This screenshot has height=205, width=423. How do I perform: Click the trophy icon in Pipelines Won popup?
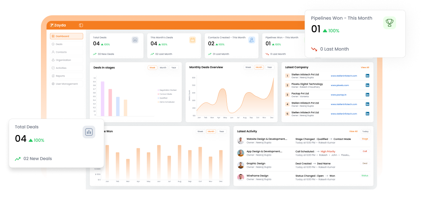(x=389, y=23)
